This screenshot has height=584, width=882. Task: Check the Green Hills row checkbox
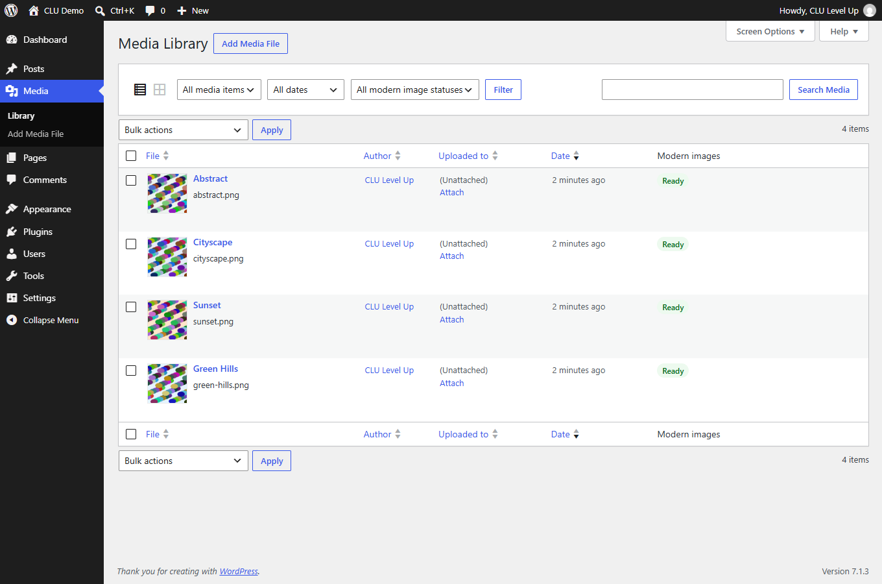[x=131, y=371]
